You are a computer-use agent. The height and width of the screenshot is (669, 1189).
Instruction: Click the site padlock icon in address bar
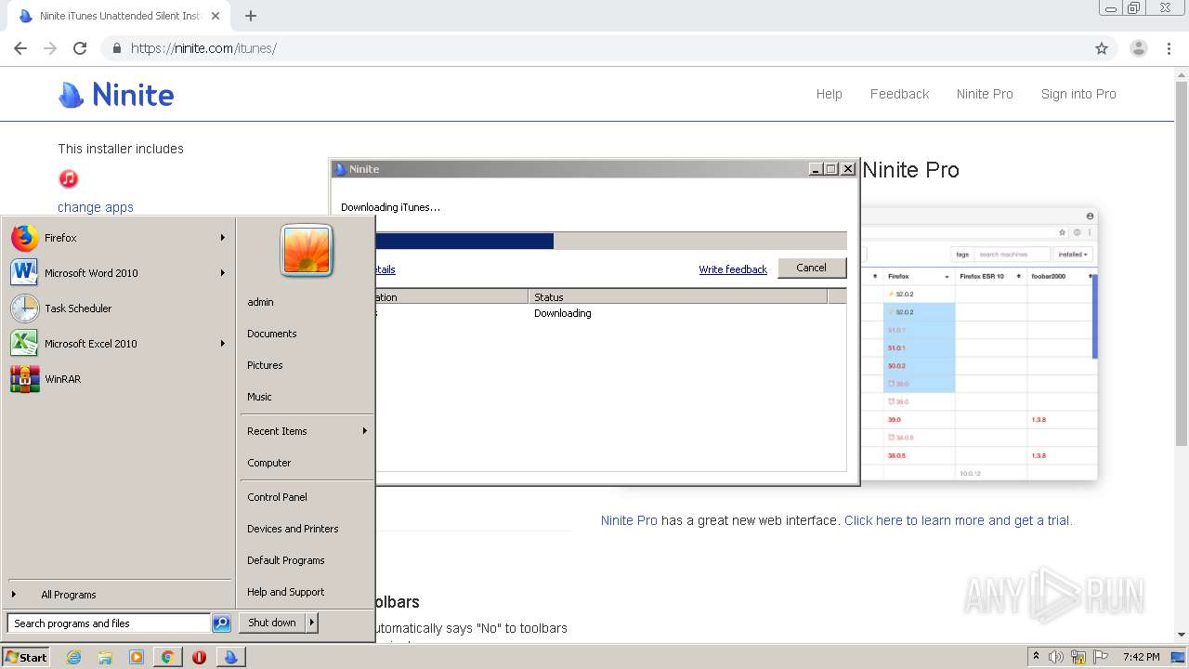pos(116,48)
